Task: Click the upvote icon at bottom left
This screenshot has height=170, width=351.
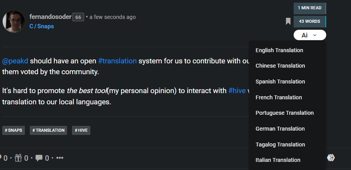Action: click(1, 158)
